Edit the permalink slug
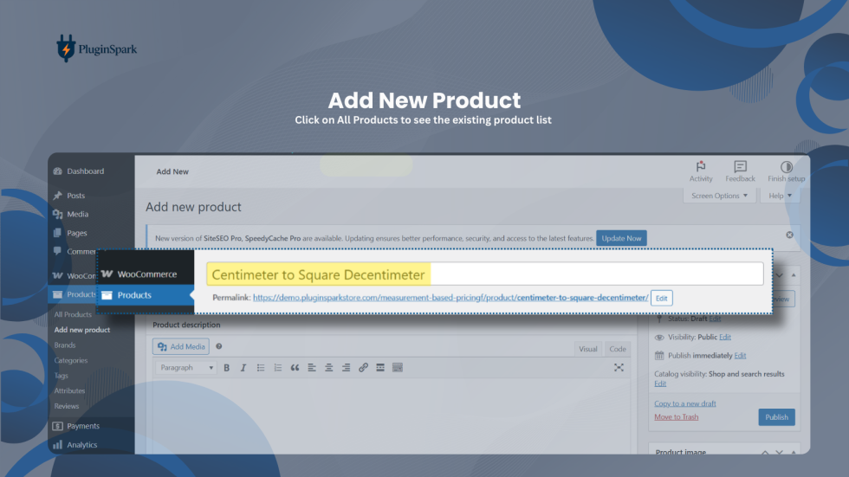This screenshot has height=477, width=849. pyautogui.click(x=661, y=298)
